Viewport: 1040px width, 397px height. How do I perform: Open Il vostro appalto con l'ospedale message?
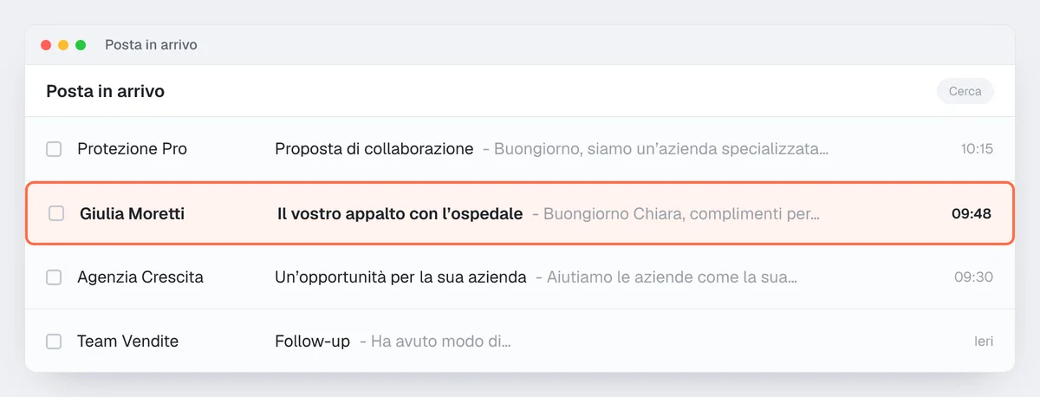pos(400,213)
